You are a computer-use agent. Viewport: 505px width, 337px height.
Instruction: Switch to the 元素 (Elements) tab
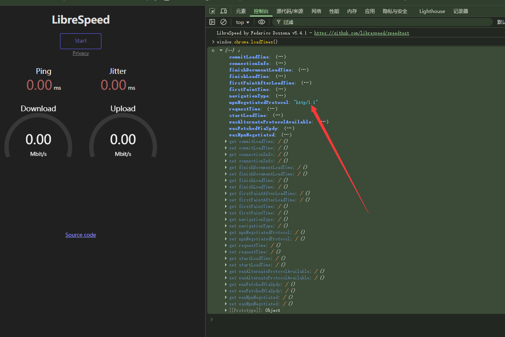241,11
